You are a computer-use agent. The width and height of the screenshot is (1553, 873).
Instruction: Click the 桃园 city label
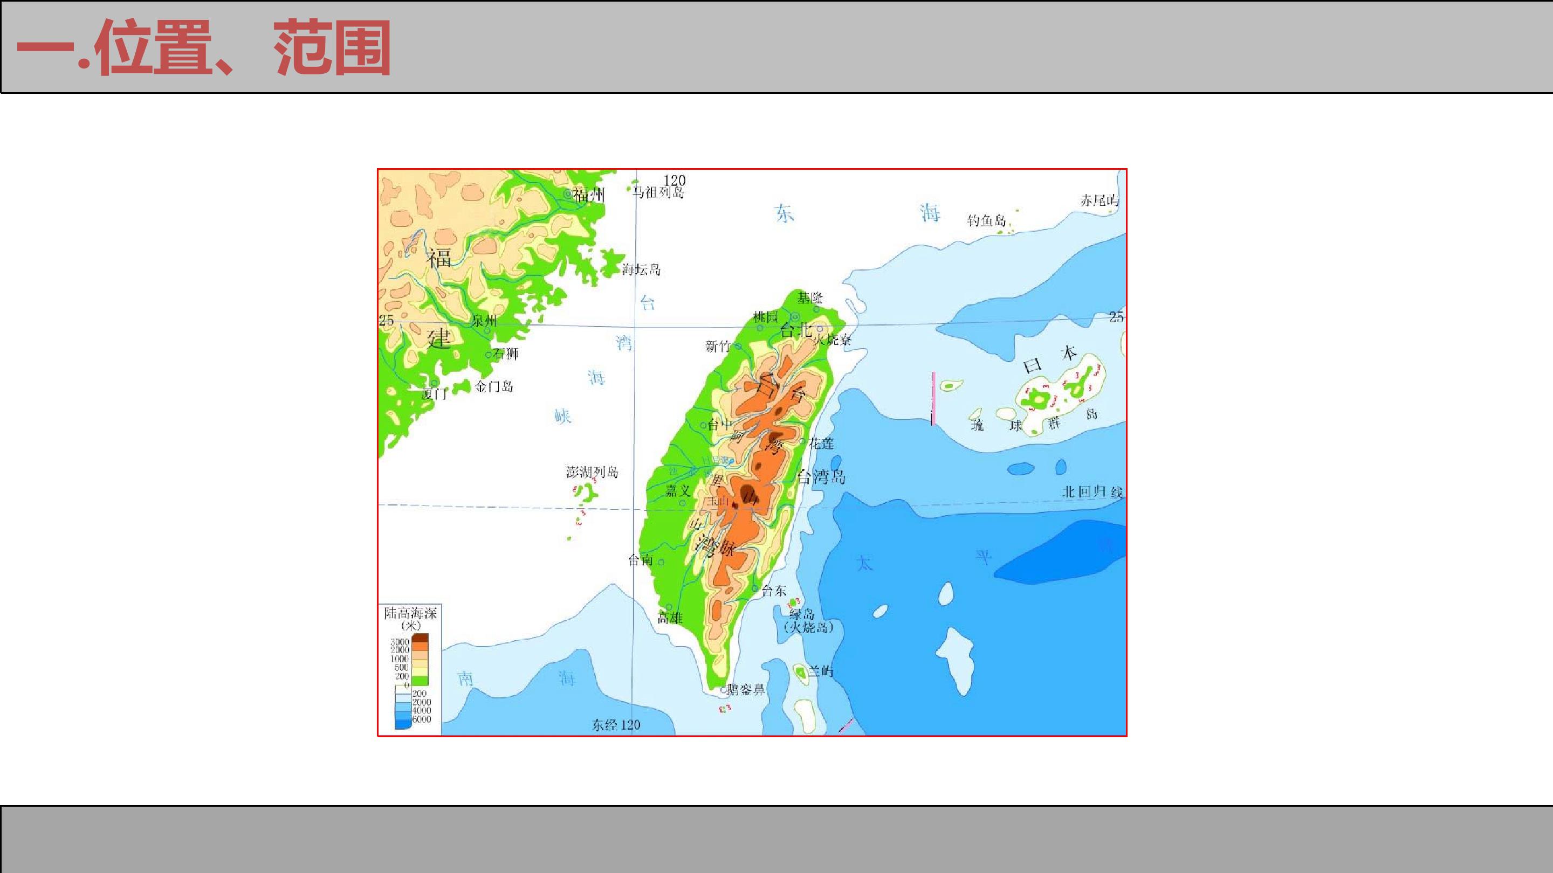click(x=766, y=317)
